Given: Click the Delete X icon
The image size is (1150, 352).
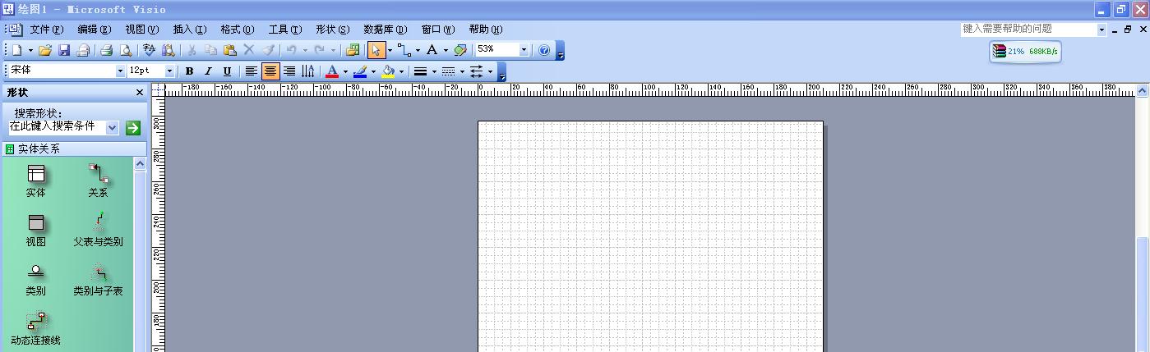Looking at the screenshot, I should coord(249,50).
